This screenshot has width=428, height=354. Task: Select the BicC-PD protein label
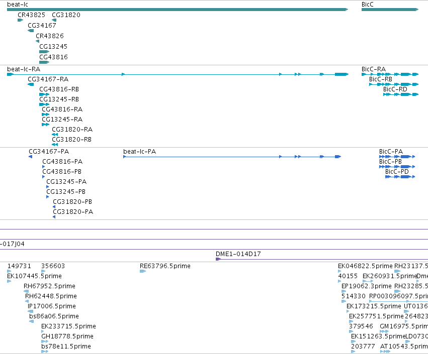pos(397,172)
